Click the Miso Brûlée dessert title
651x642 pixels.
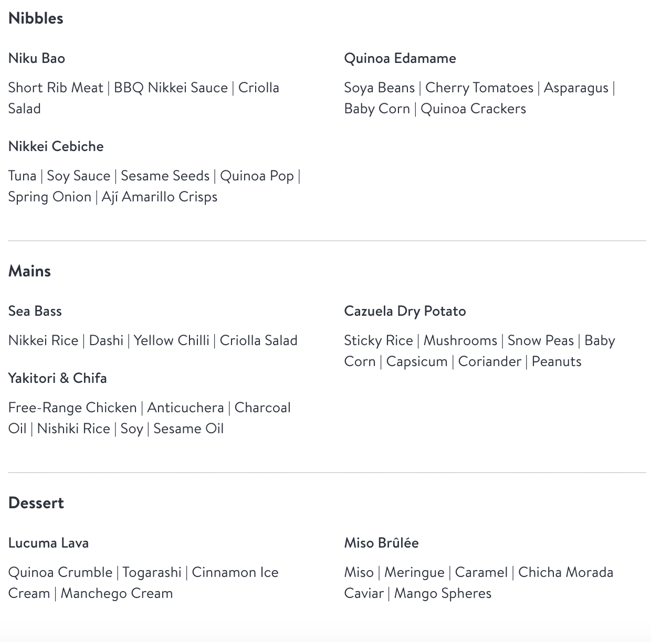tap(382, 543)
